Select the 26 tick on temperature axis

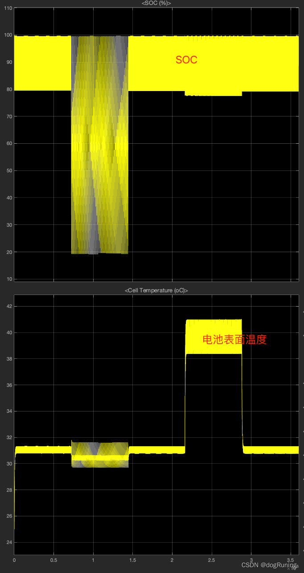(x=9, y=516)
